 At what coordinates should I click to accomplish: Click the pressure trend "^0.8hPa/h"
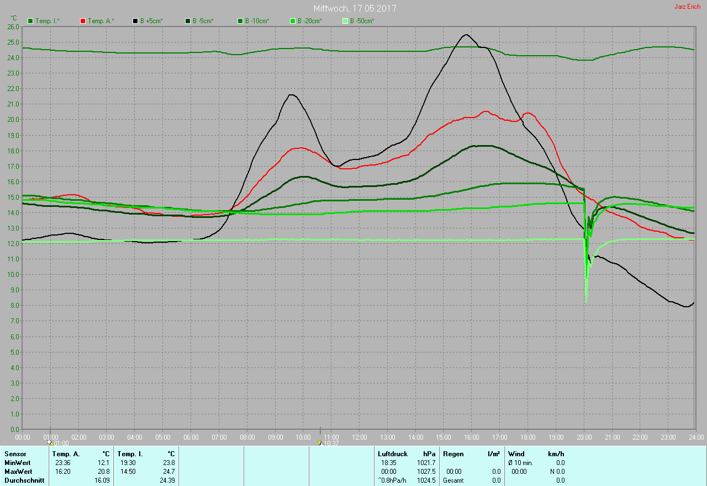point(393,480)
